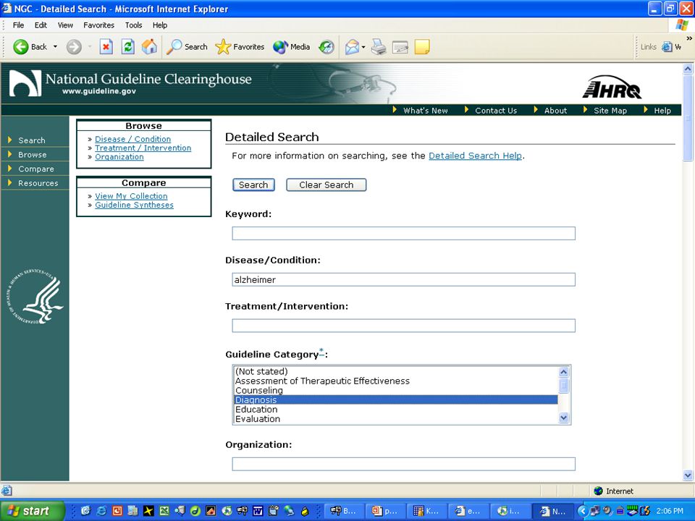Click the National Guideline Clearinghouse logo
The width and height of the screenshot is (695, 521).
coord(130,82)
